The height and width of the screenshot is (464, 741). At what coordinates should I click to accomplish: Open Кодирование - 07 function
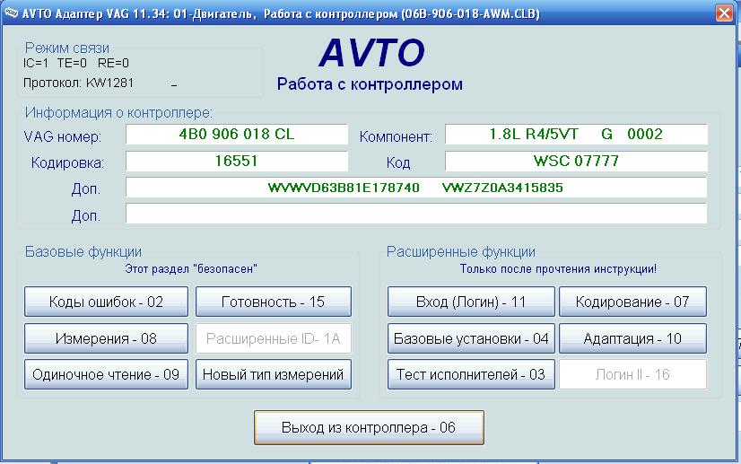[632, 302]
